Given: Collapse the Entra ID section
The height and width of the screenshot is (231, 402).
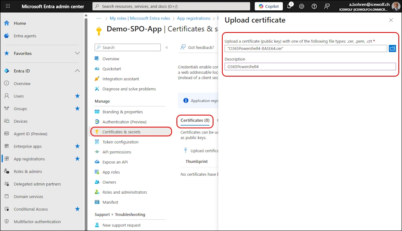Looking at the screenshot, I should 77,71.
